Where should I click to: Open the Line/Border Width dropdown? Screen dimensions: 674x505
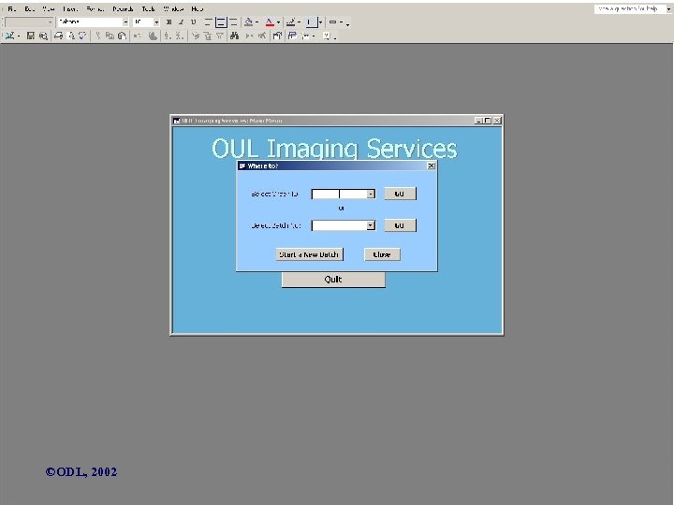coord(320,22)
